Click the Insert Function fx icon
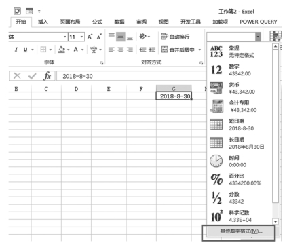 47,76
